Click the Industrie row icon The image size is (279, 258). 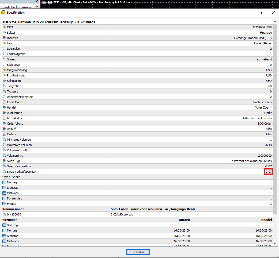point(4,38)
